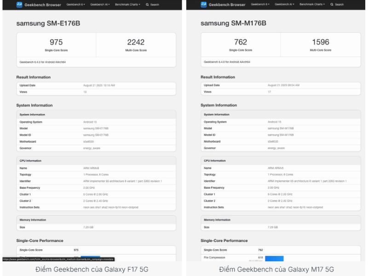Viewport: 368px width, 276px height.
Task: Click the samsung SM-E176B heading
Action: [48, 23]
